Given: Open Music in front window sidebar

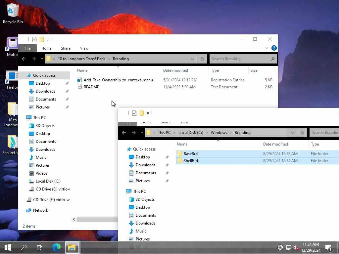Looking at the screenshot, I should (x=141, y=231).
